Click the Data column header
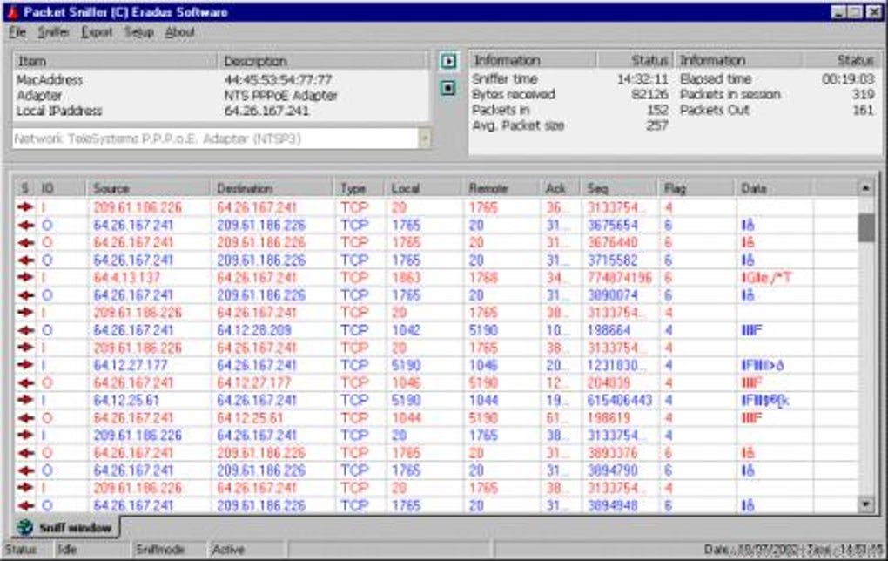888x561 pixels. 774,188
